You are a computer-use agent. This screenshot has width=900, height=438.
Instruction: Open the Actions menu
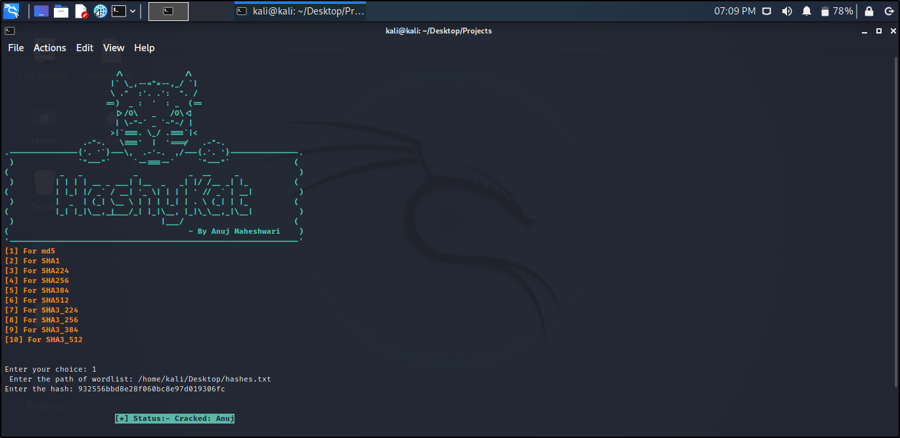[x=50, y=48]
